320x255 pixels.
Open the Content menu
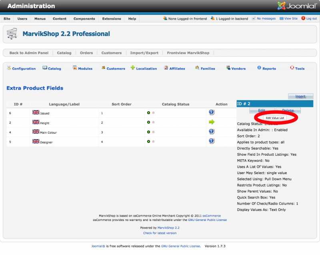click(59, 18)
